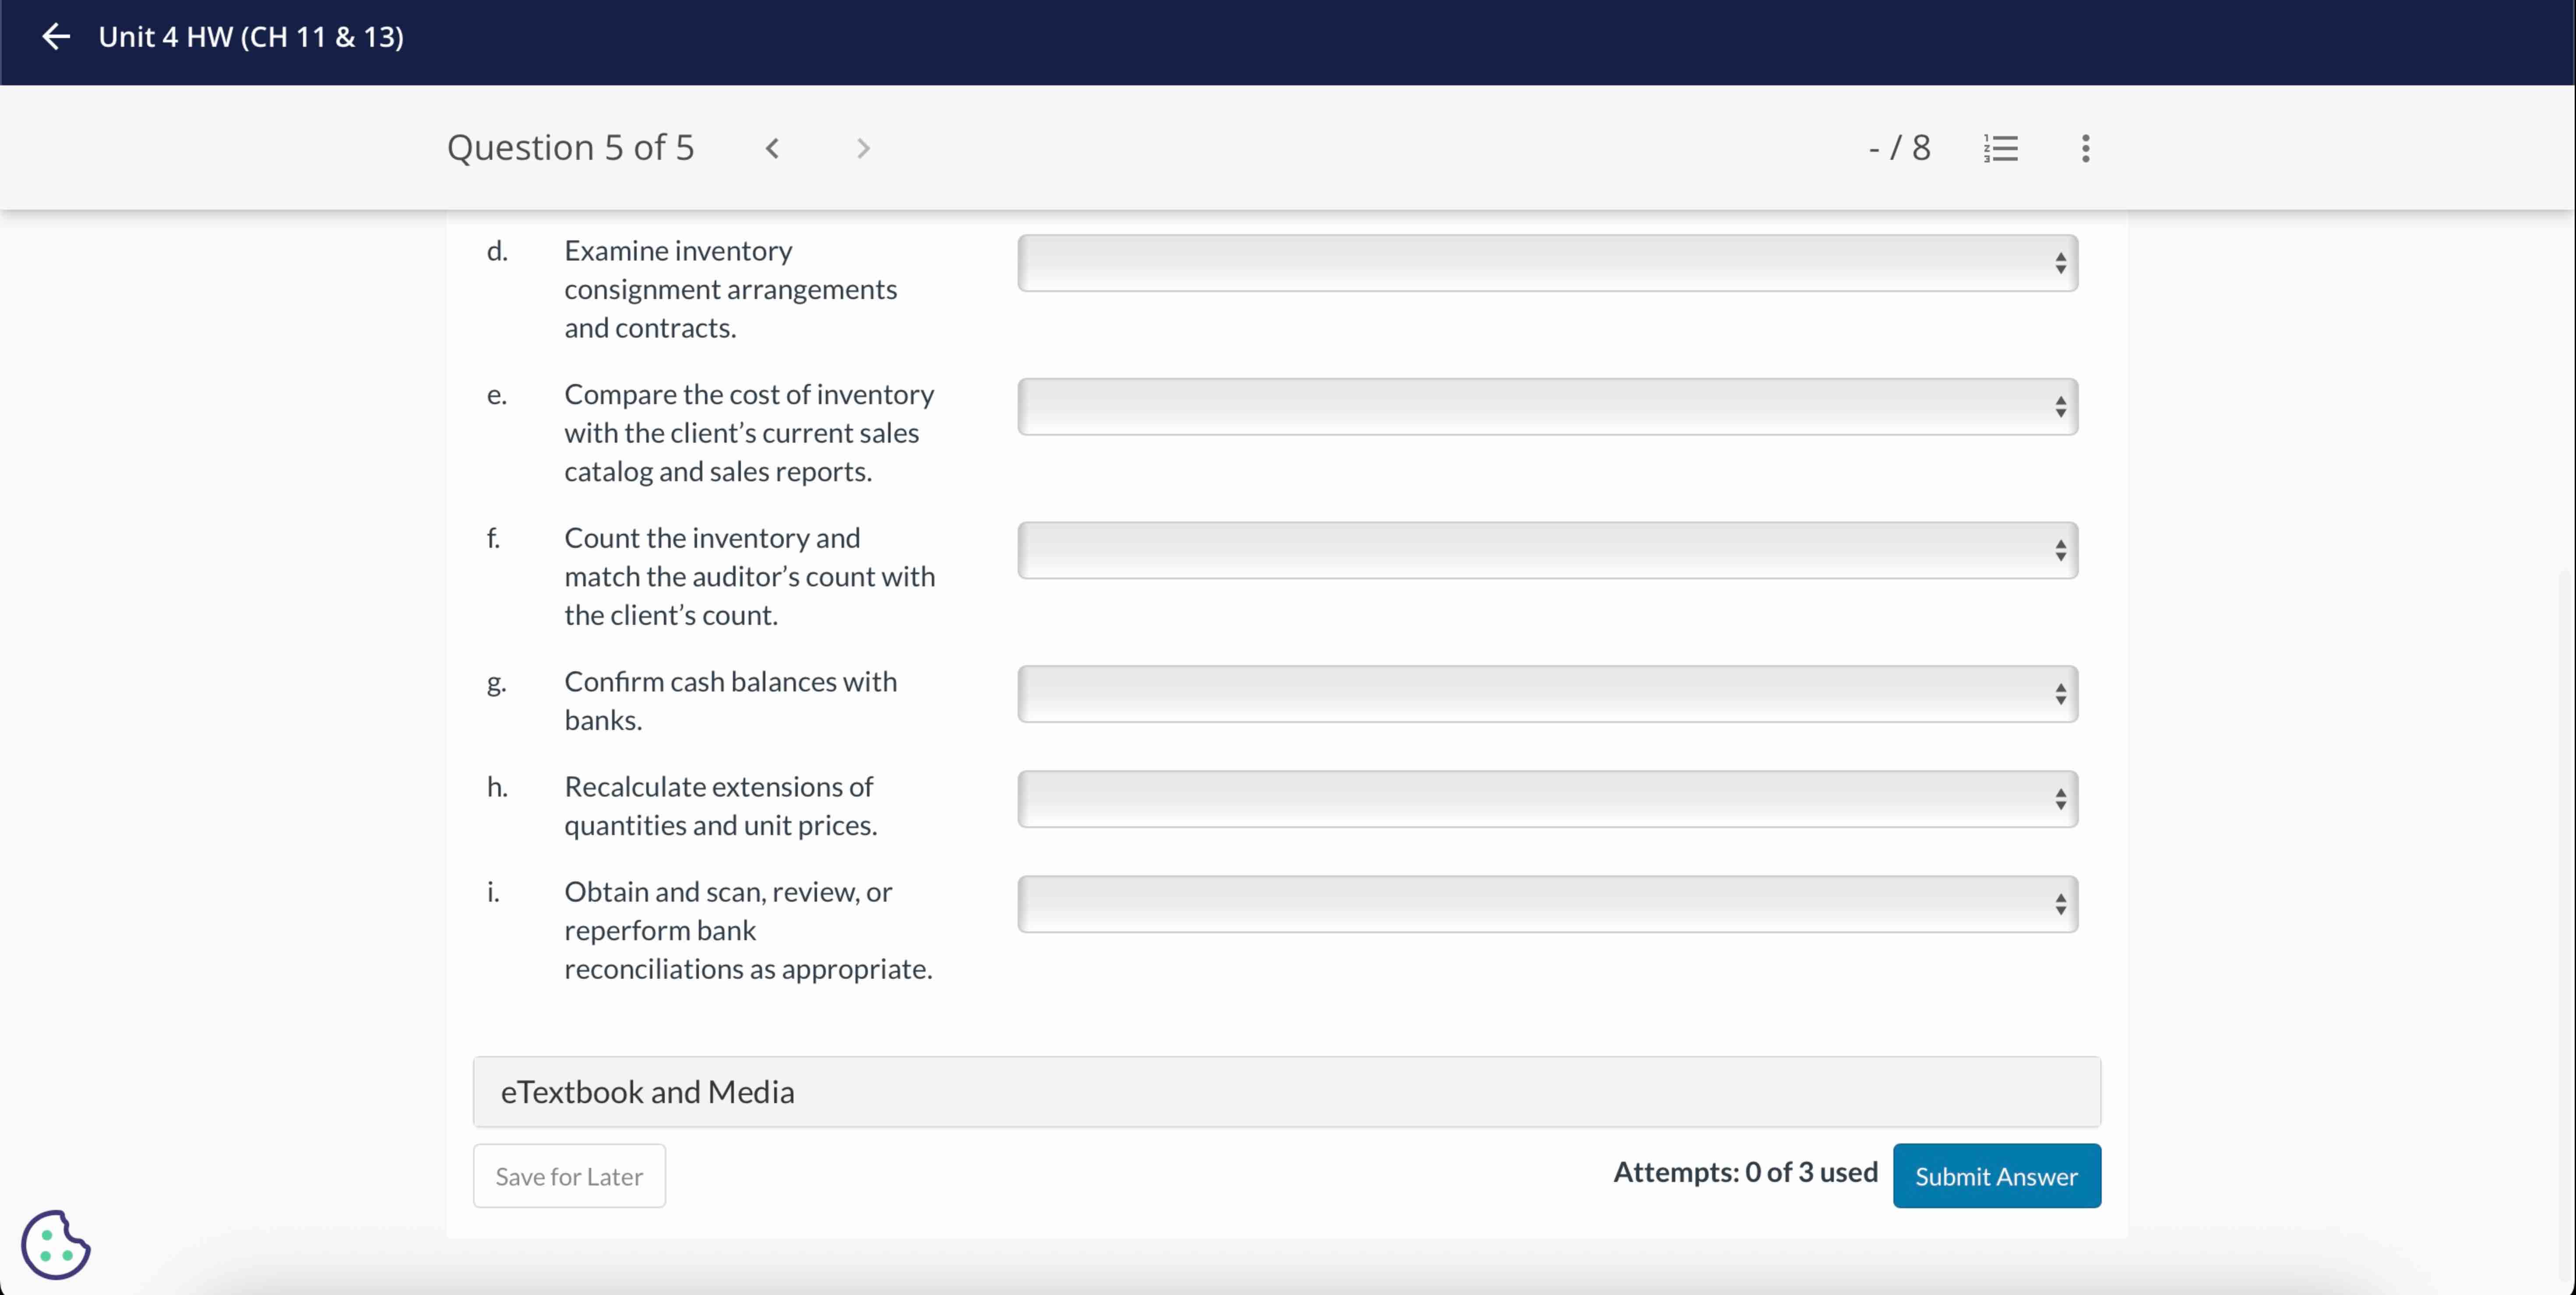The width and height of the screenshot is (2576, 1295).
Task: Click the stepper arrows on item d dropdown
Action: coord(2060,264)
